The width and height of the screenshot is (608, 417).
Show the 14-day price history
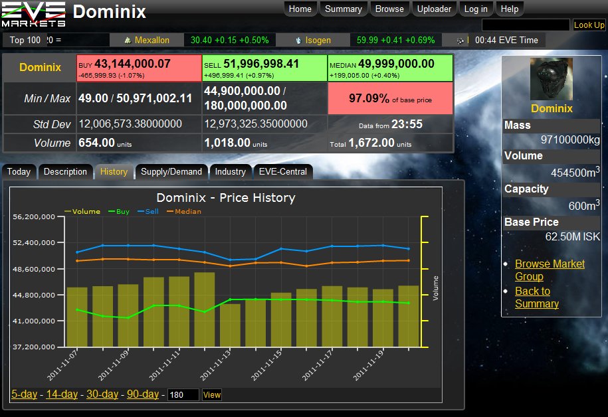62,394
